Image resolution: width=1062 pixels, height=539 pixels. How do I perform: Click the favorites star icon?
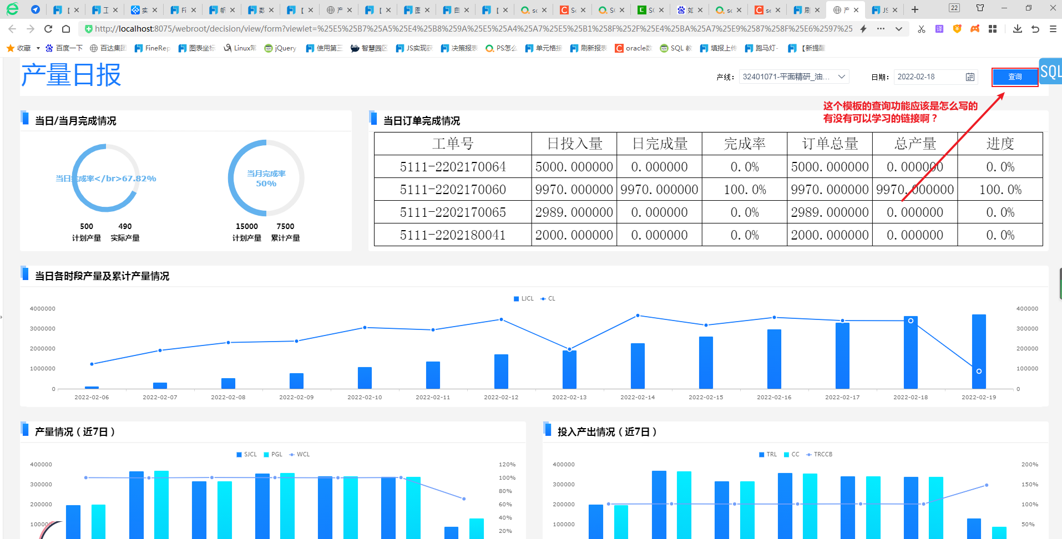[x=10, y=48]
